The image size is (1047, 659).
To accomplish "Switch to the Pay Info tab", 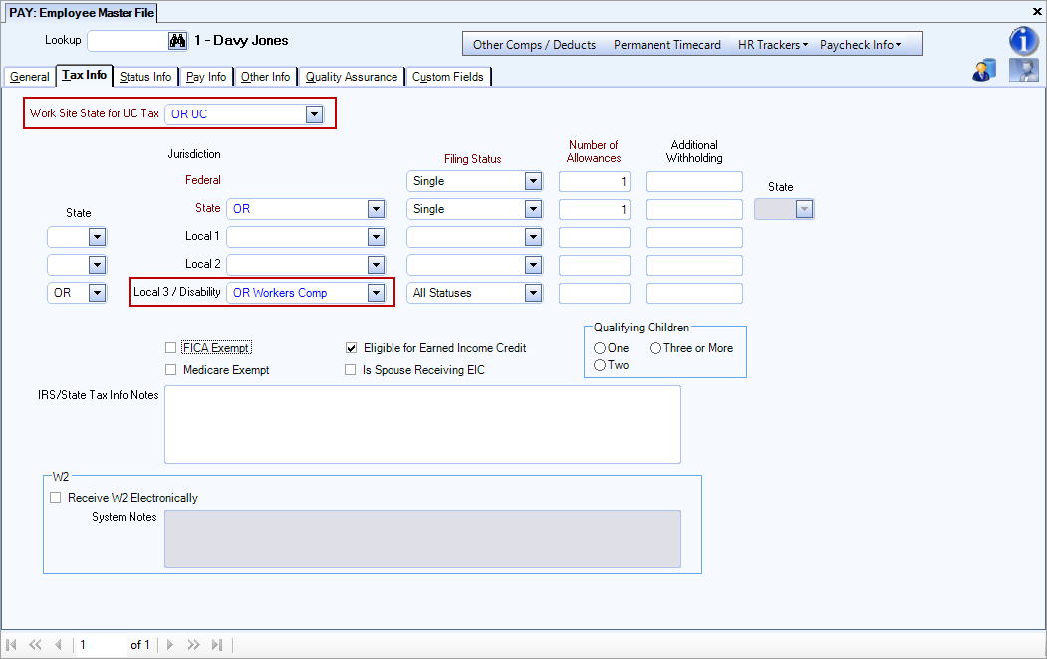I will [206, 77].
